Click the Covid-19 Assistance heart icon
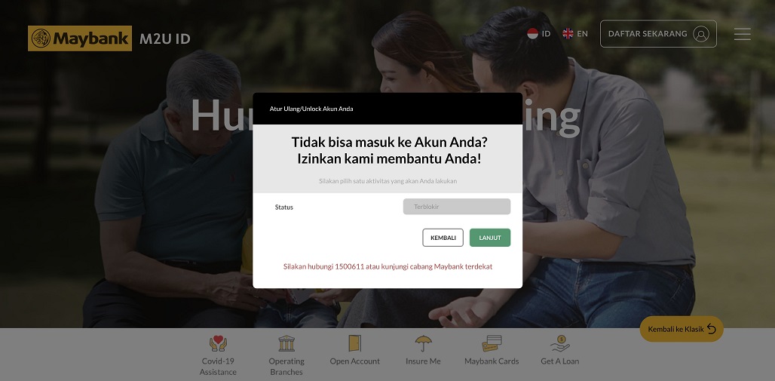Screen dimensions: 775x381 tap(218, 343)
